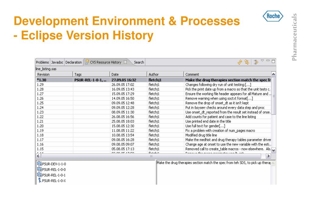Click author fletchj1 in the 1.16 row
Screen dimensions: 311x215
154,144
